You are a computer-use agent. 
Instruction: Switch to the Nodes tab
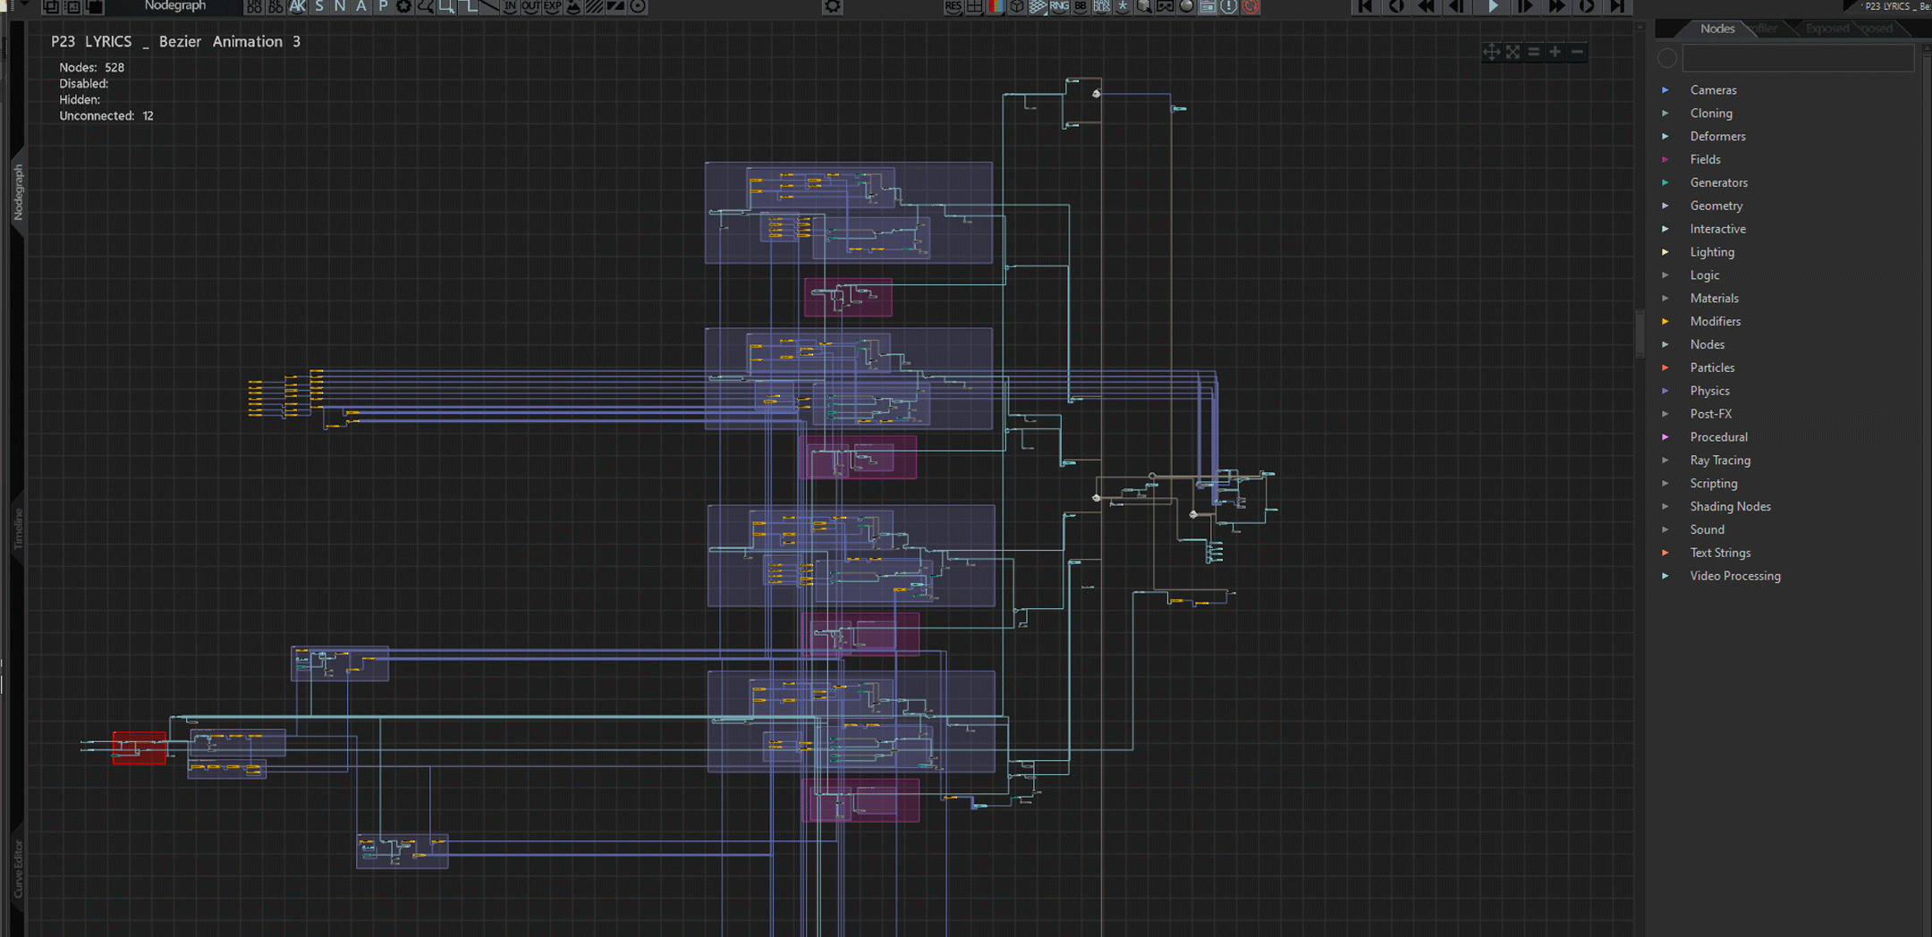point(1716,29)
